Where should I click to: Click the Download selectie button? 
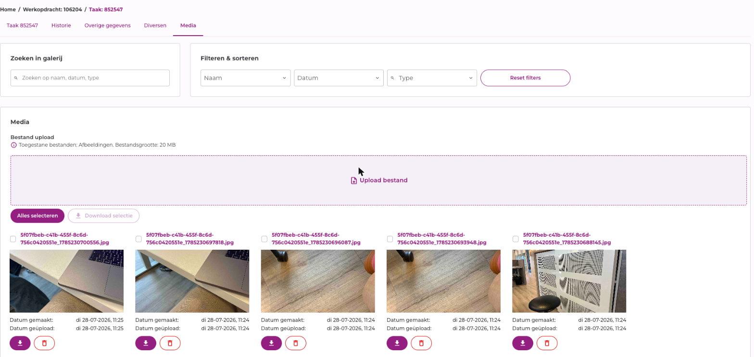104,216
